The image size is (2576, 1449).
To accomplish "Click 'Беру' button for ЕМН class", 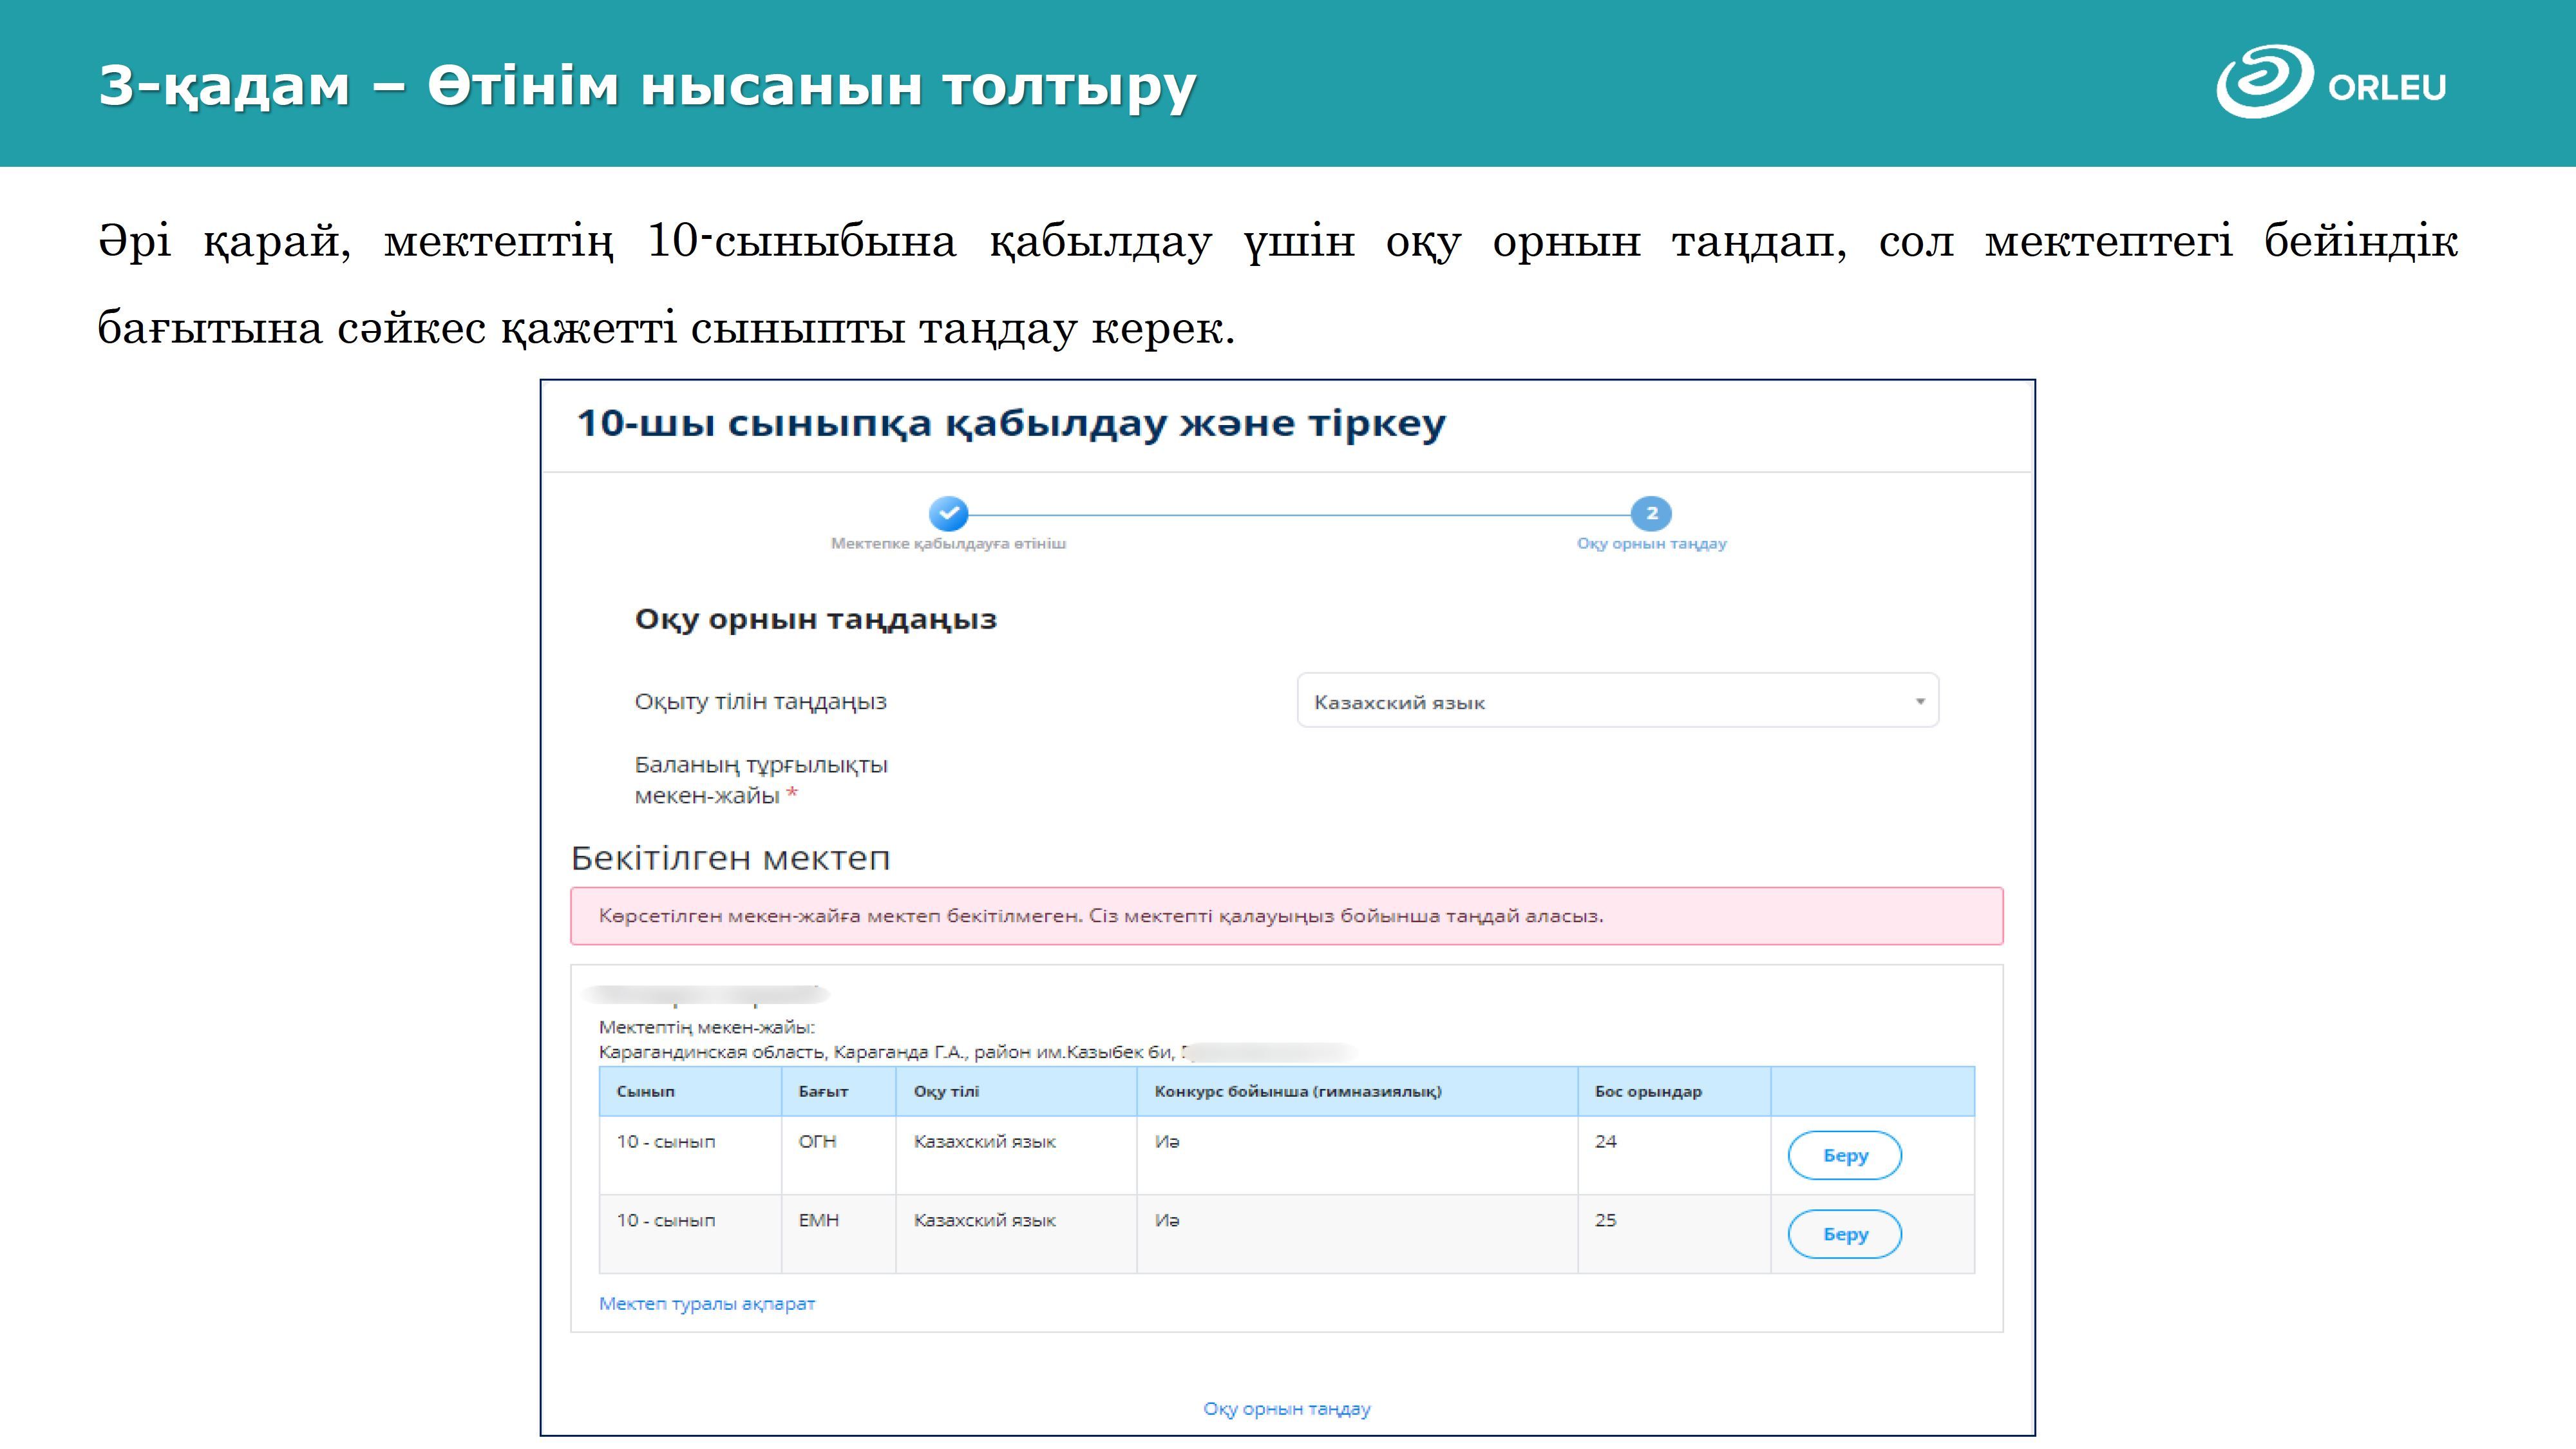I will 1844,1234.
